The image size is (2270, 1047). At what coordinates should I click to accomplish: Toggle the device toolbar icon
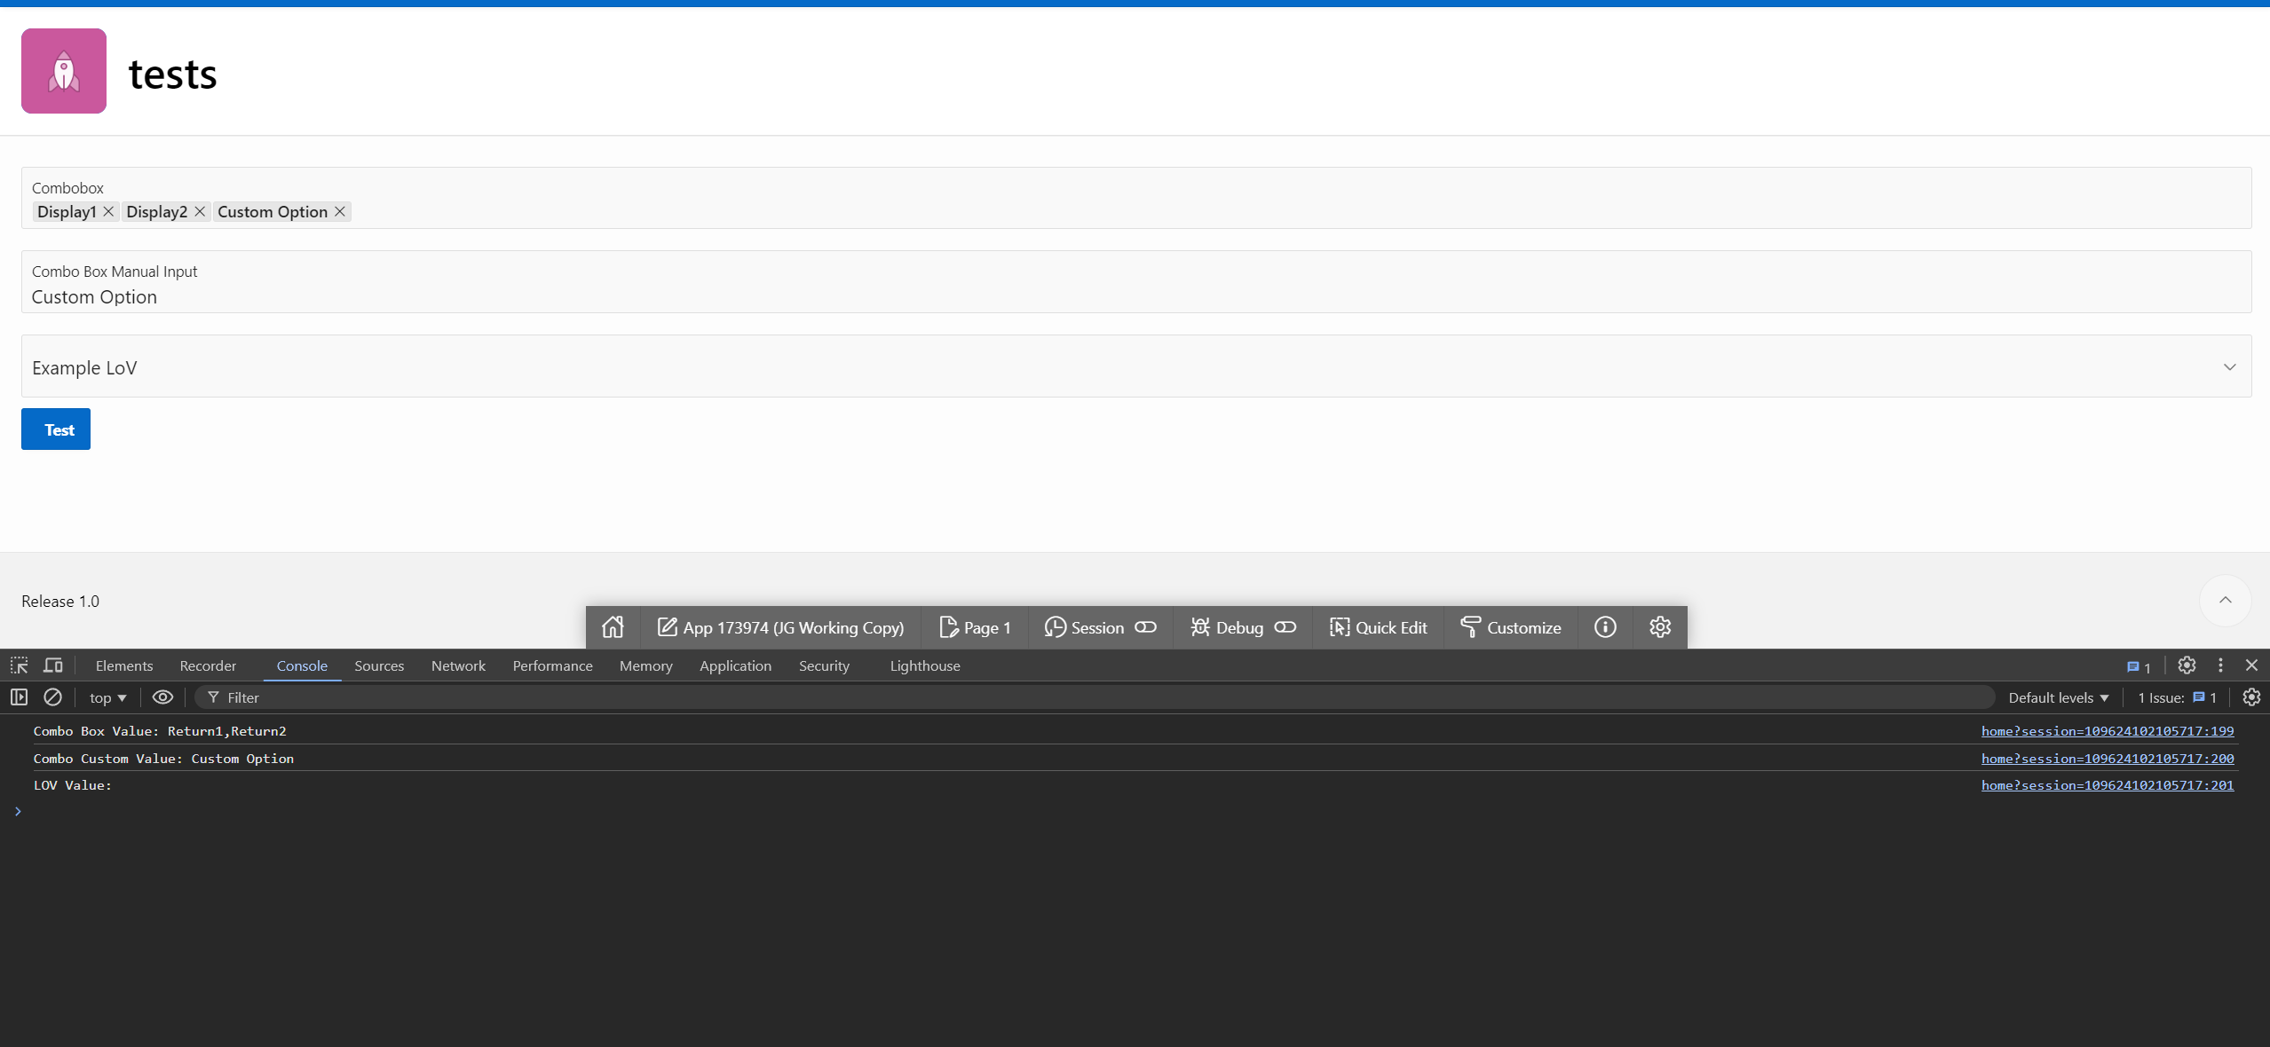[53, 665]
